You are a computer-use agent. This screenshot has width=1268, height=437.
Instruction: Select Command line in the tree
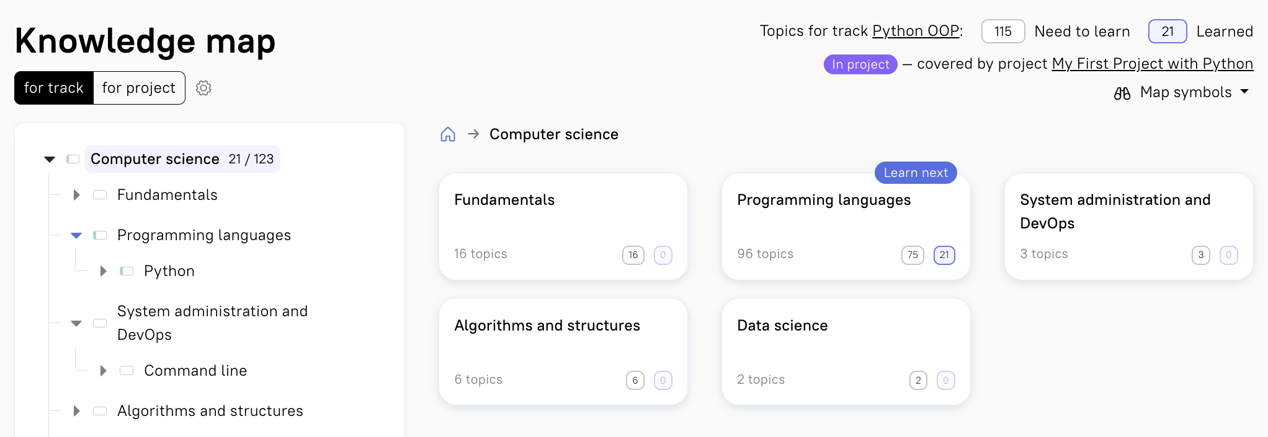pyautogui.click(x=195, y=371)
